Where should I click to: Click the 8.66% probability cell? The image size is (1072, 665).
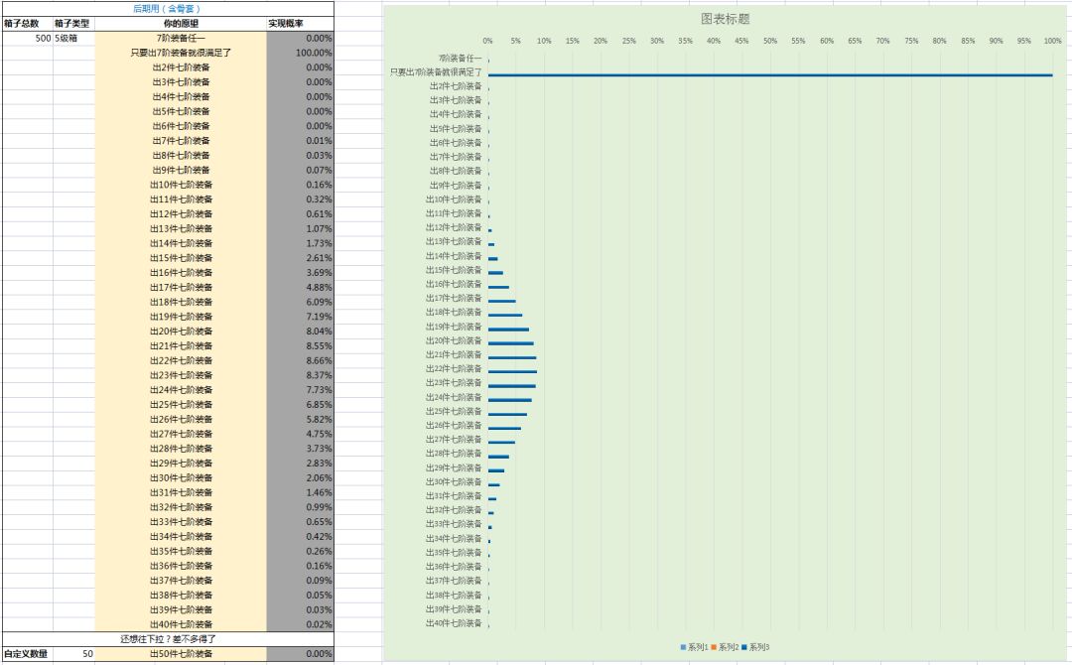pos(301,360)
